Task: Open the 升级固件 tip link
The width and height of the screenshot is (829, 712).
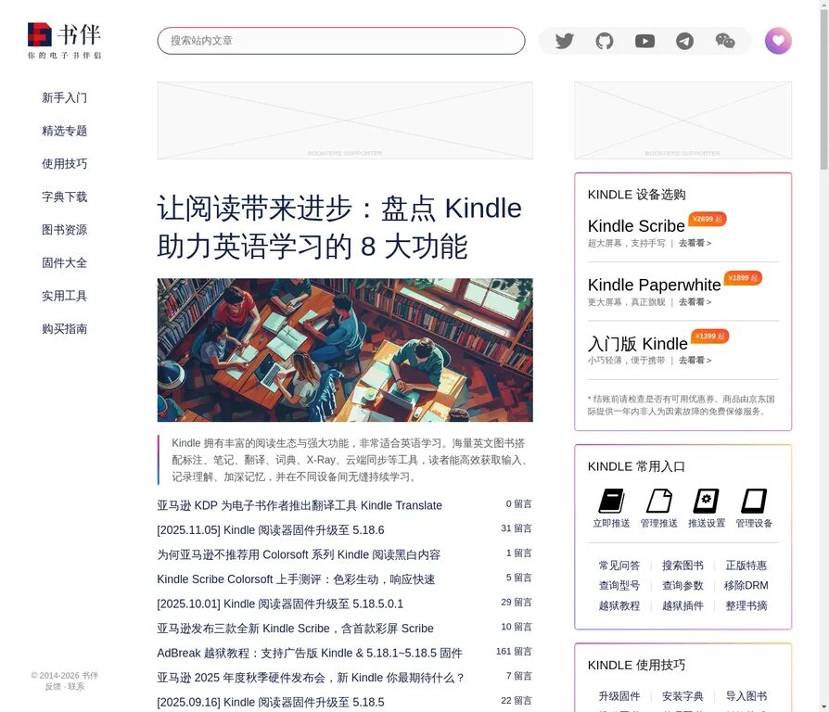Action: tap(619, 696)
